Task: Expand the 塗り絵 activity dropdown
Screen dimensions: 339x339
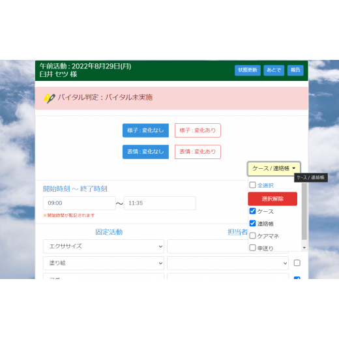Action: tap(104, 263)
